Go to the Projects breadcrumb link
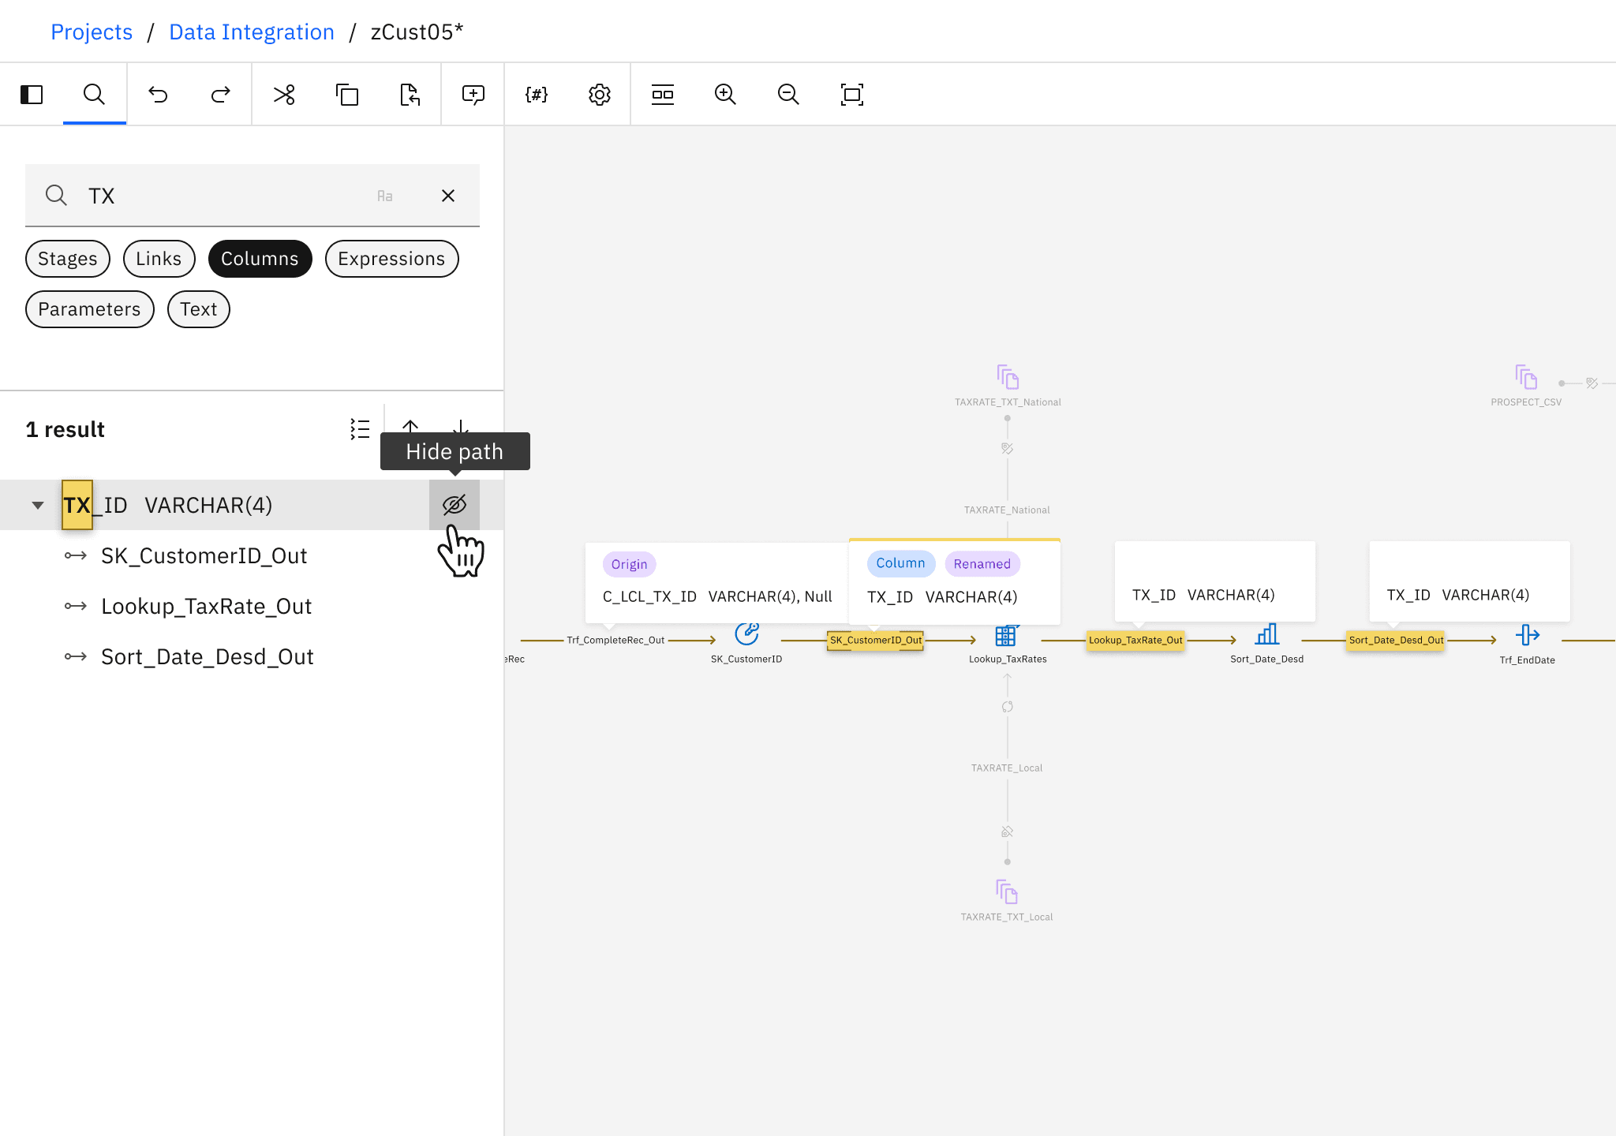Viewport: 1616px width, 1136px height. coord(92,32)
